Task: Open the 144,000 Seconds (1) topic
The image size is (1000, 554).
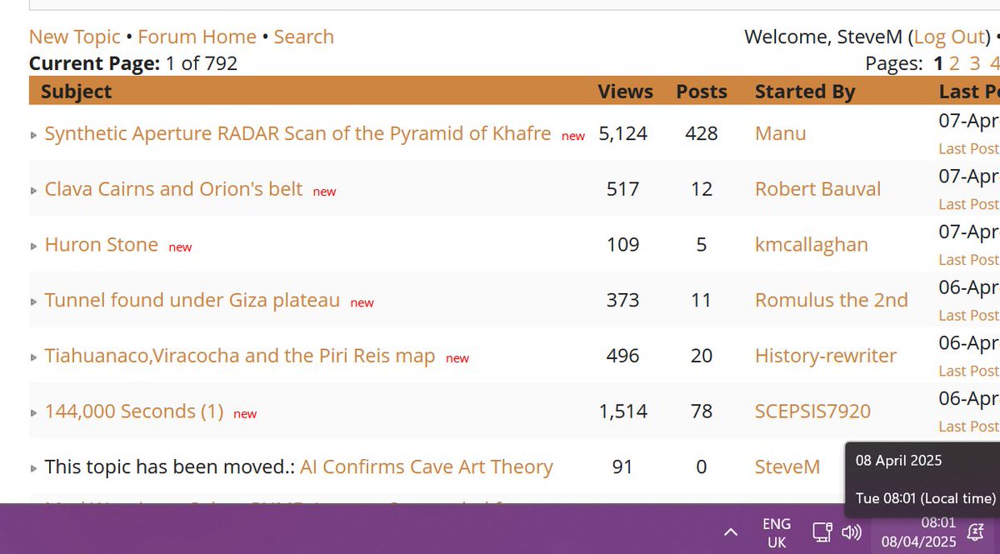Action: (134, 412)
